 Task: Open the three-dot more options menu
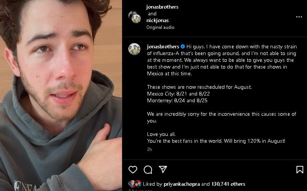(299, 17)
